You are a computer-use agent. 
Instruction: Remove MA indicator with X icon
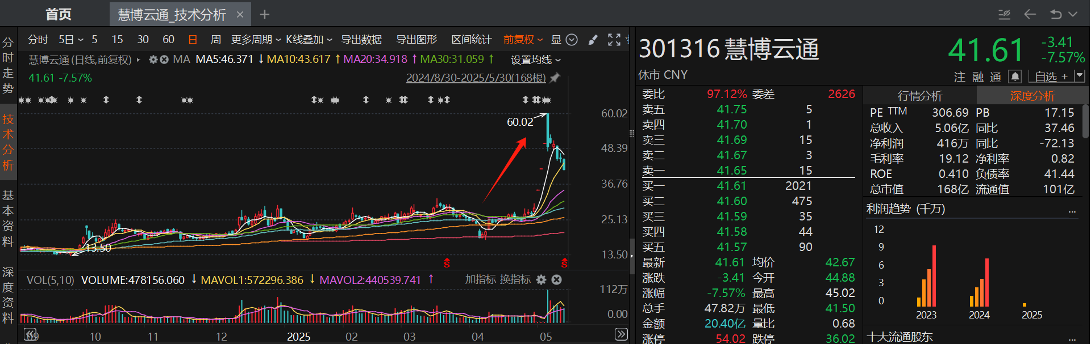(x=164, y=60)
